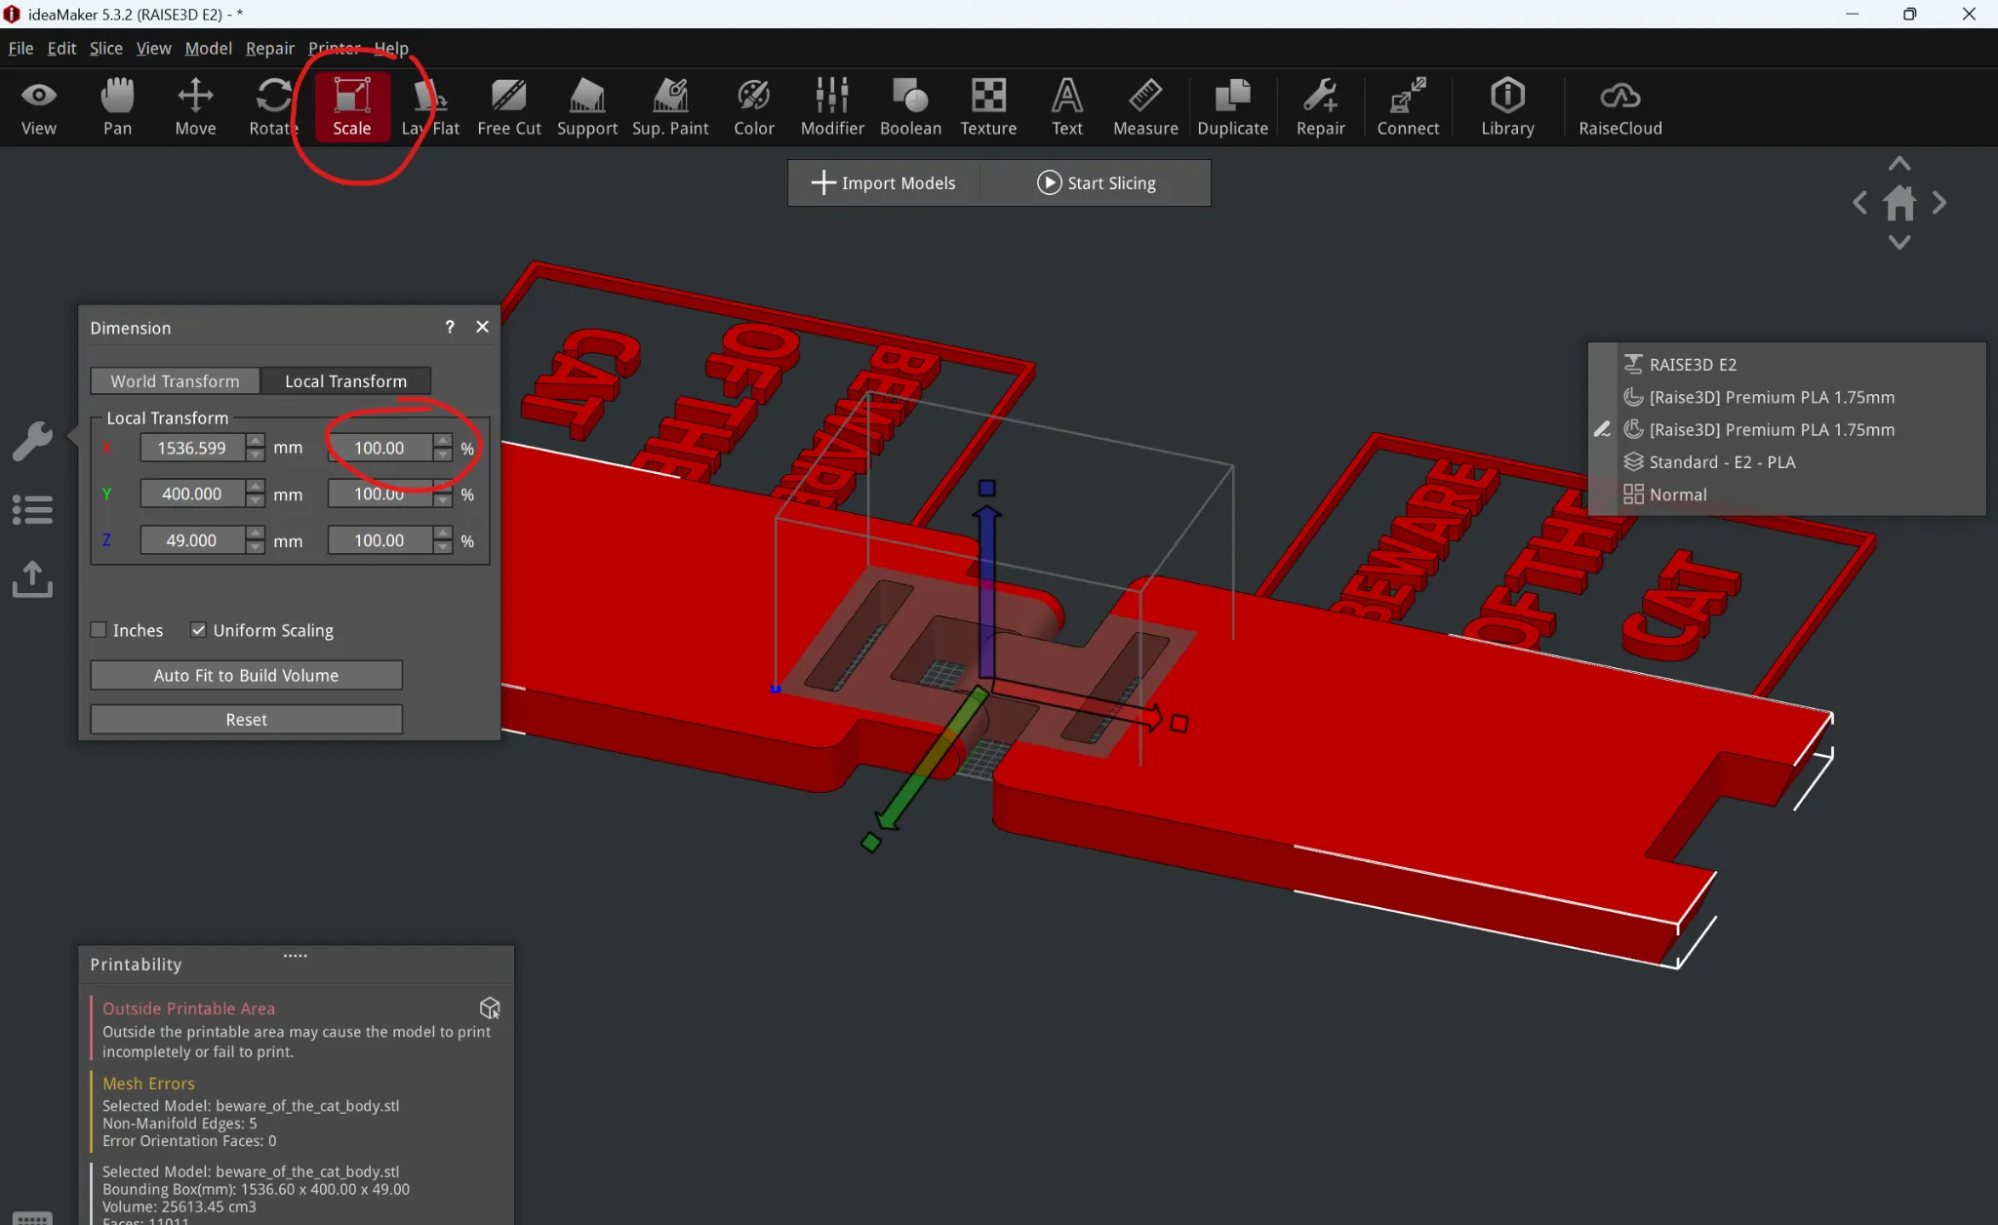
Task: Close the Dimension panel
Action: click(x=482, y=327)
